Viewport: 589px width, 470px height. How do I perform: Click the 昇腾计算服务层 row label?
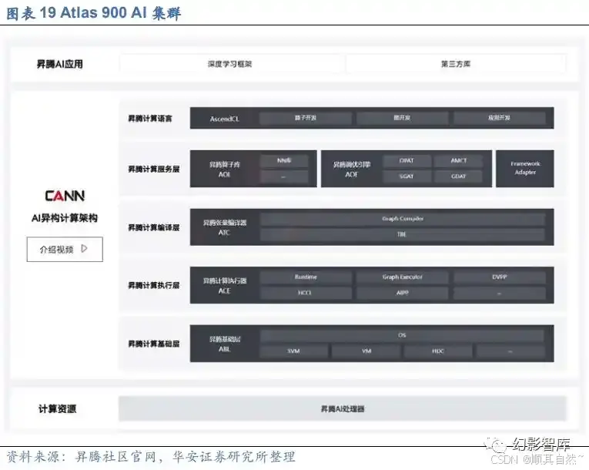coord(154,169)
